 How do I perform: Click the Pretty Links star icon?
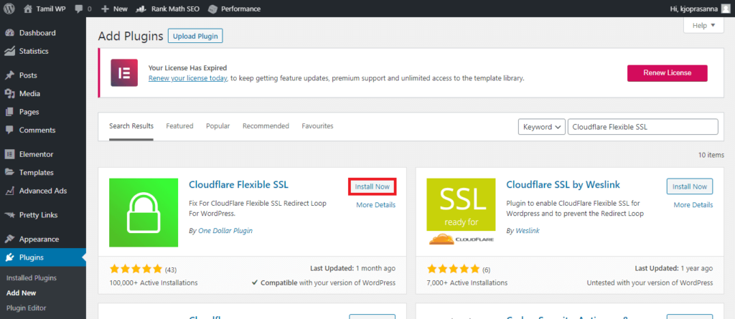tap(9, 215)
